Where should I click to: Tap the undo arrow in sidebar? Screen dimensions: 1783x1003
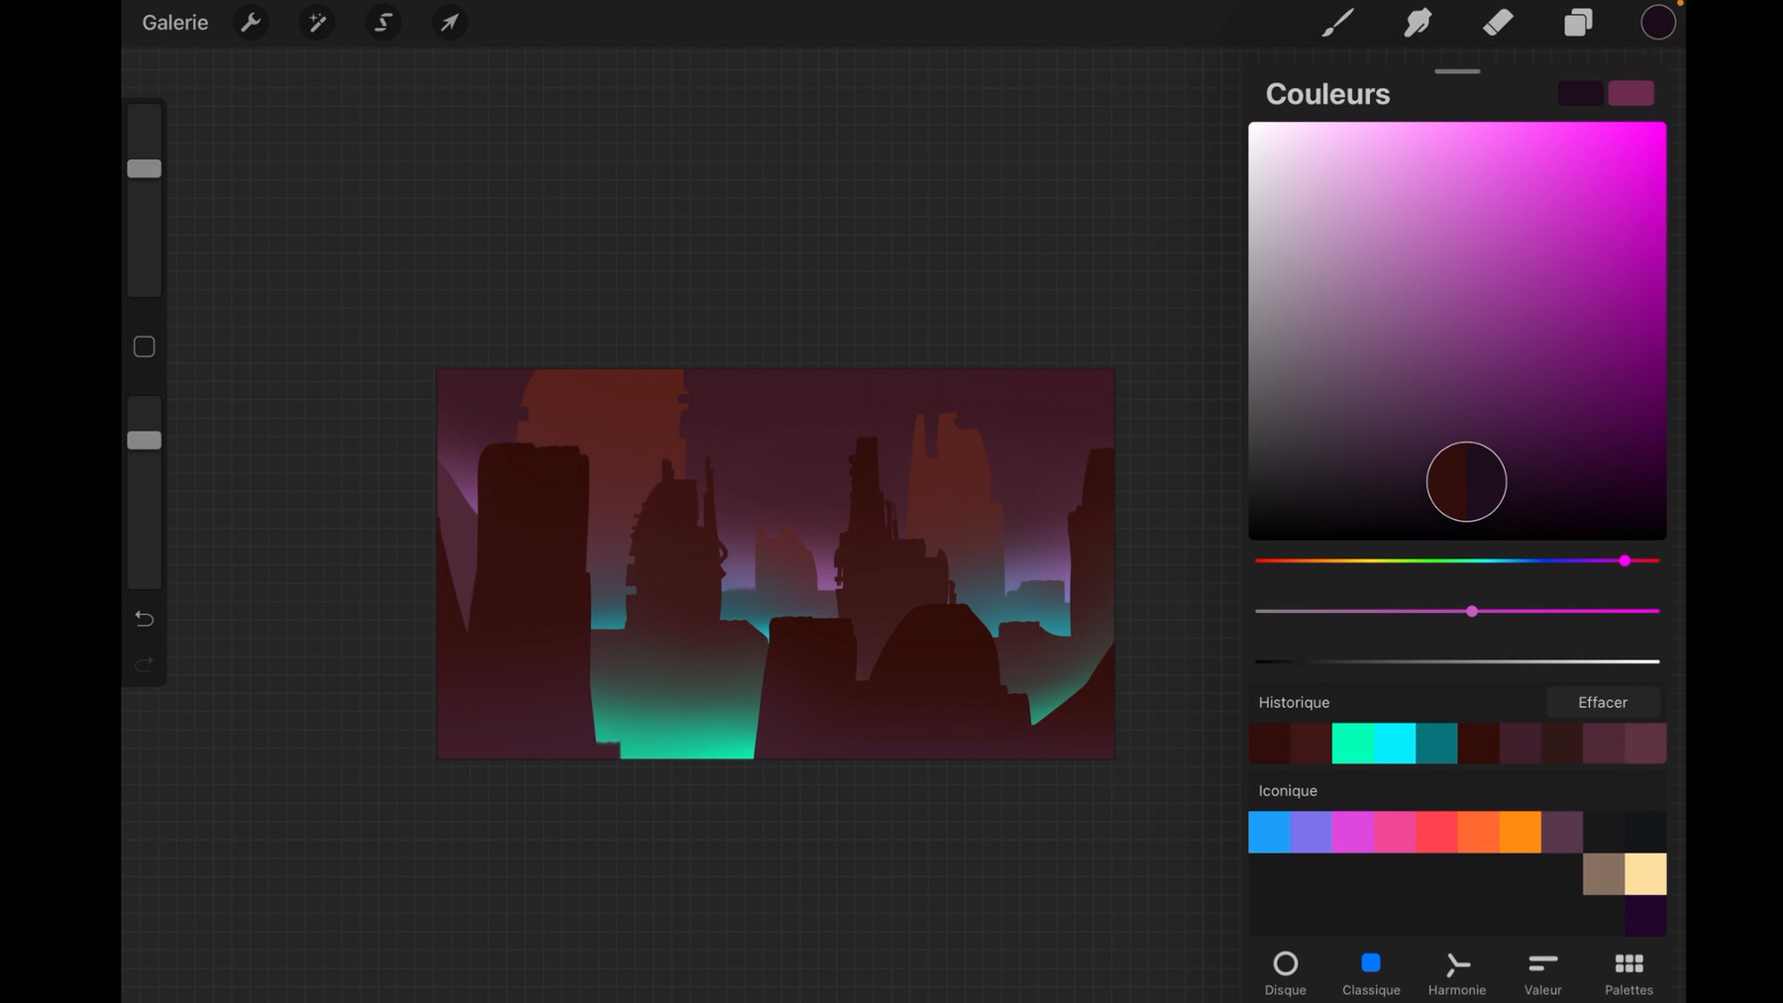(144, 619)
